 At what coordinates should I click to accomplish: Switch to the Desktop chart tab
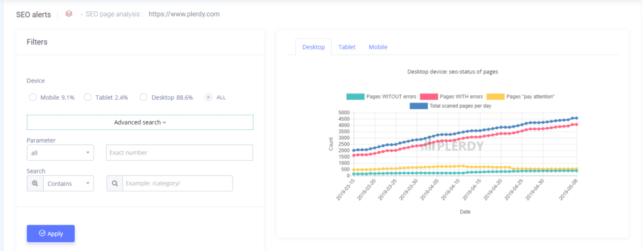(x=313, y=47)
